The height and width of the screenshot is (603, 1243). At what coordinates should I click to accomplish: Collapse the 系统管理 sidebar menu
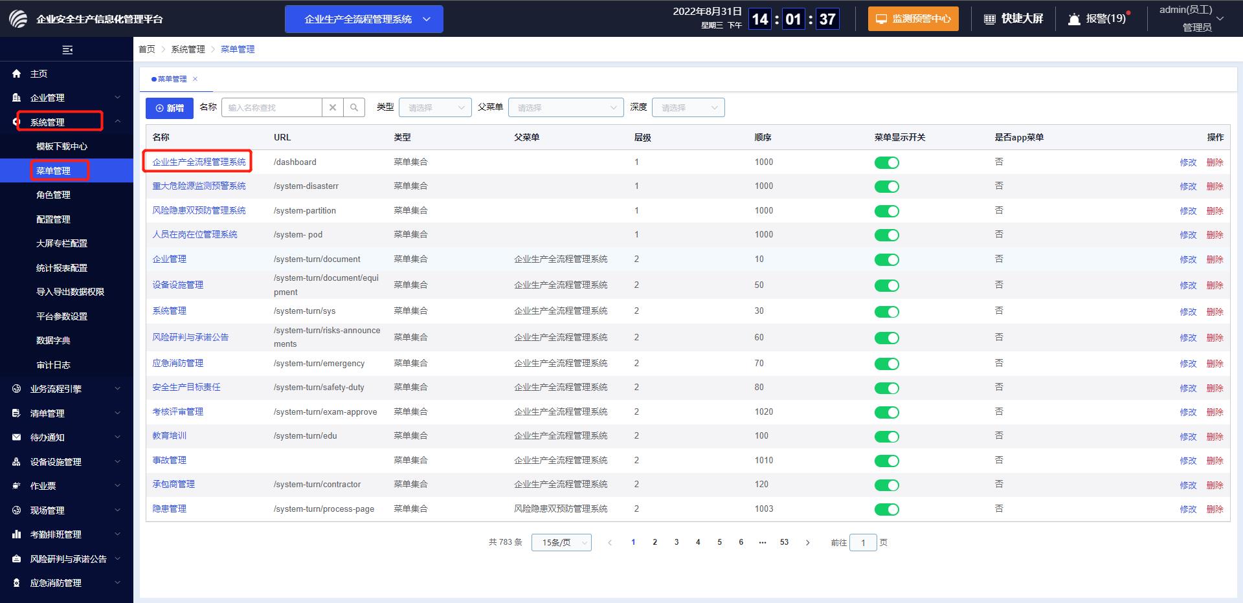coord(67,122)
